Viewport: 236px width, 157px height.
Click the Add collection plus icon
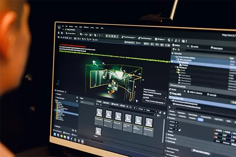[73, 130]
